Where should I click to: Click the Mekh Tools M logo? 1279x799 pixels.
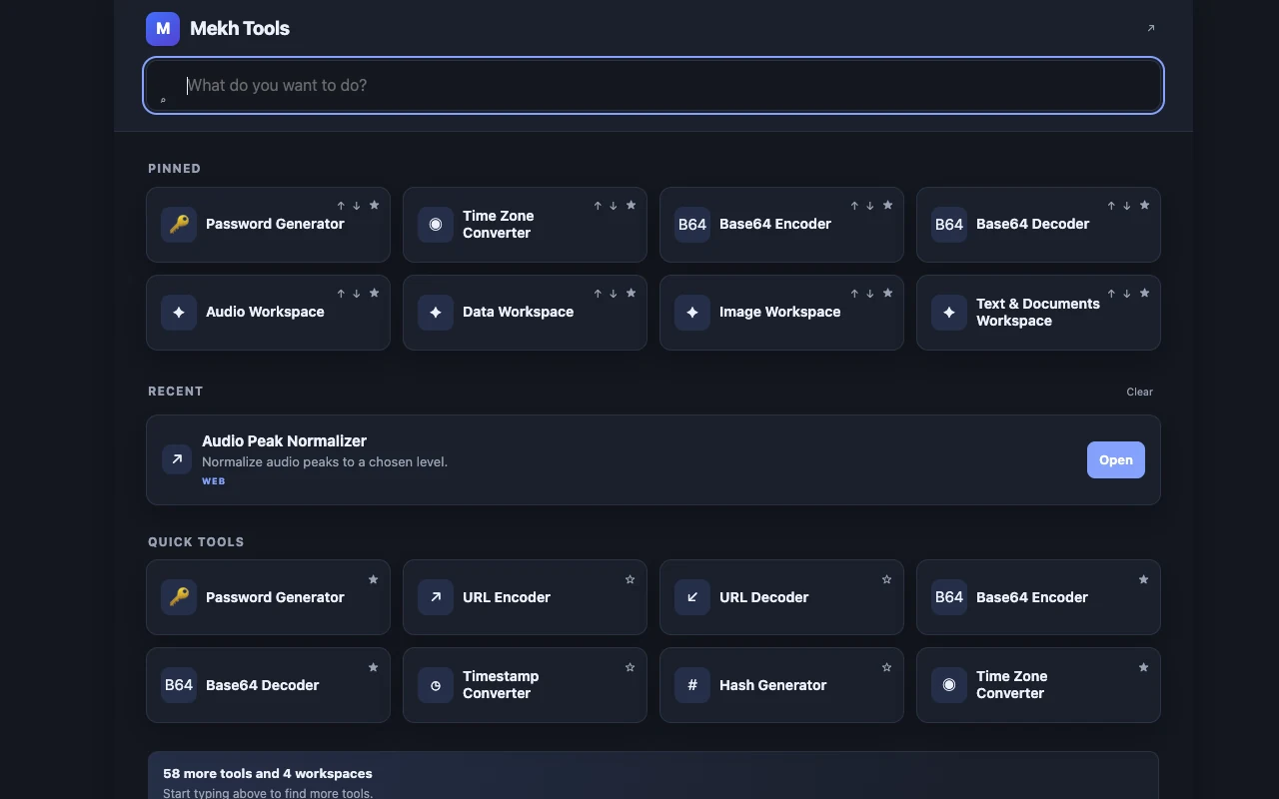[163, 29]
